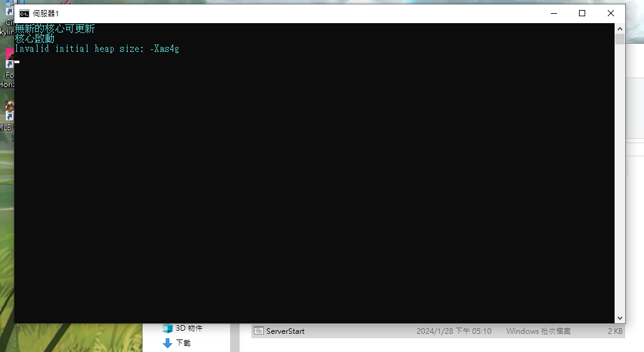
Task: Click the Windows 批次檔案 type cell
Action: click(538, 331)
